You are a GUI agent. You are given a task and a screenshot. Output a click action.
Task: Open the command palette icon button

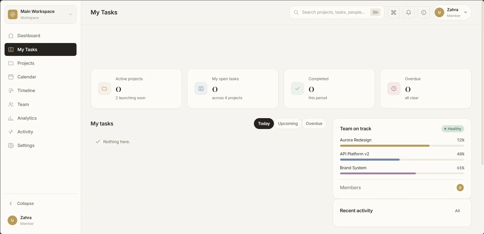pyautogui.click(x=394, y=12)
